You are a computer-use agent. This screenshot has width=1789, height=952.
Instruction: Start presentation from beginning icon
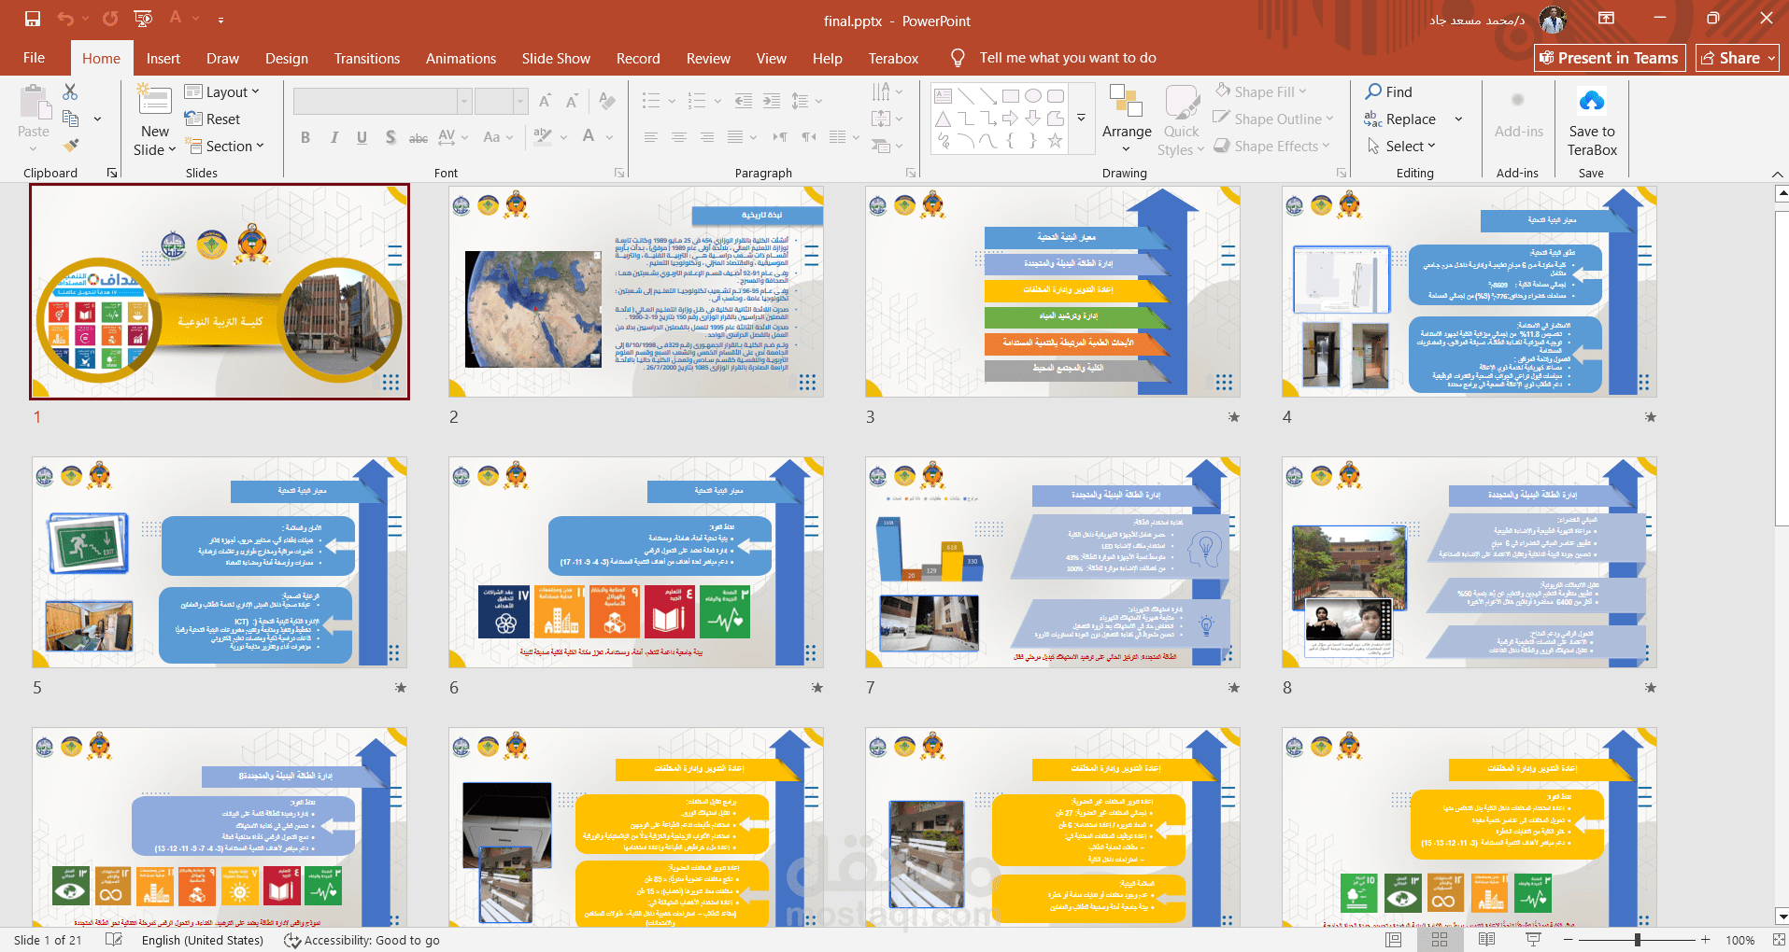coord(143,19)
